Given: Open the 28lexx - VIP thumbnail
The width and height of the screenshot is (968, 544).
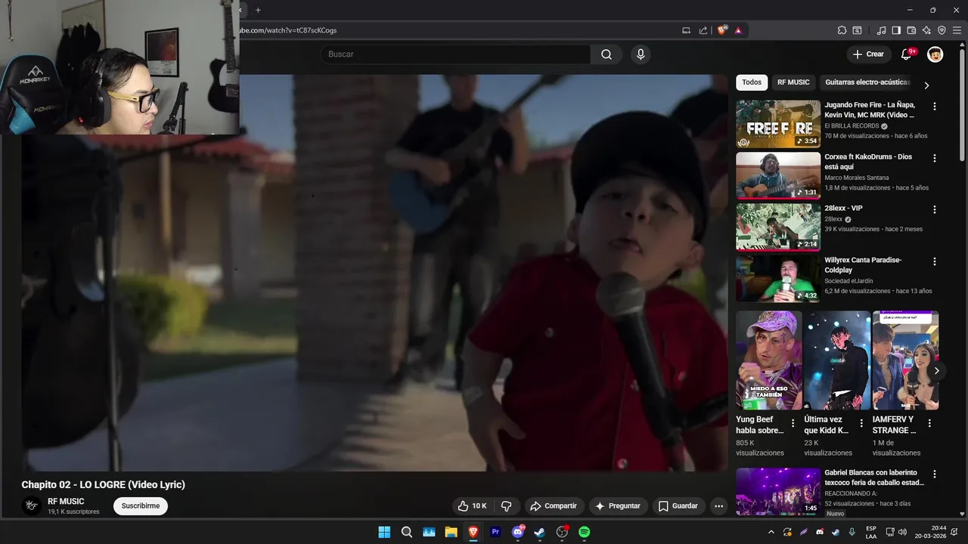Looking at the screenshot, I should (778, 227).
